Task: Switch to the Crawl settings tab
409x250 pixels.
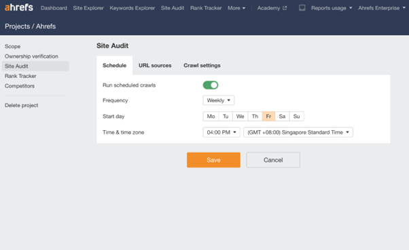Action: tap(202, 65)
